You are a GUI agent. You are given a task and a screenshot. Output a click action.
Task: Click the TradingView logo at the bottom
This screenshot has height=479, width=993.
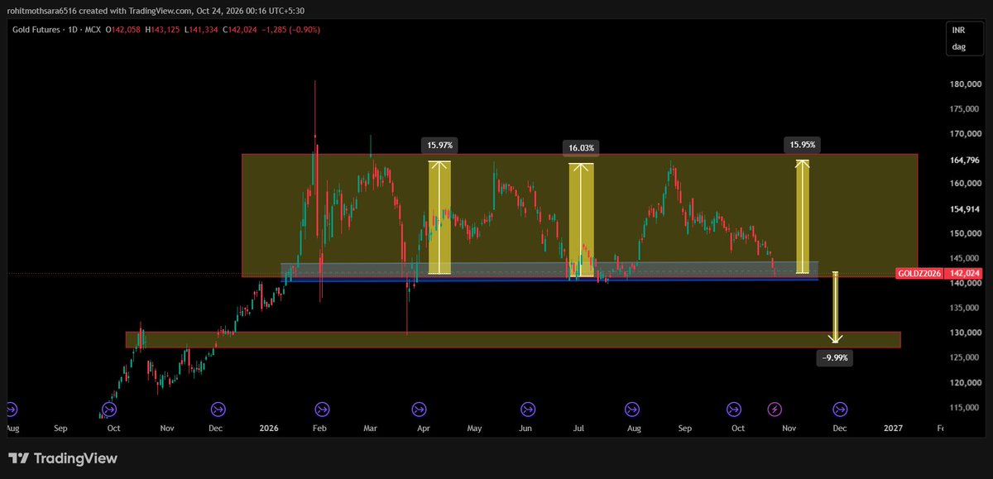tap(63, 458)
